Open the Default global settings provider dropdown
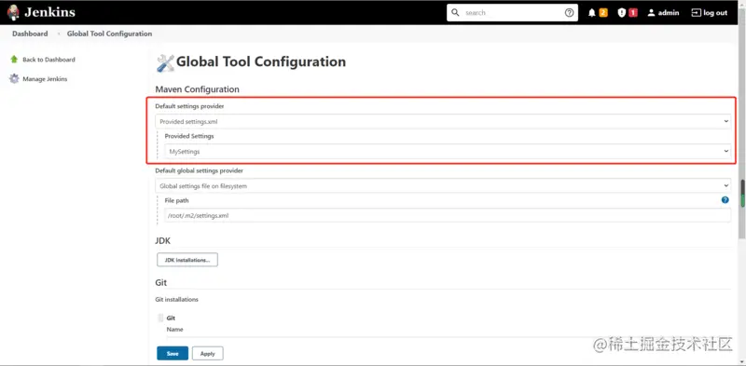 [443, 186]
